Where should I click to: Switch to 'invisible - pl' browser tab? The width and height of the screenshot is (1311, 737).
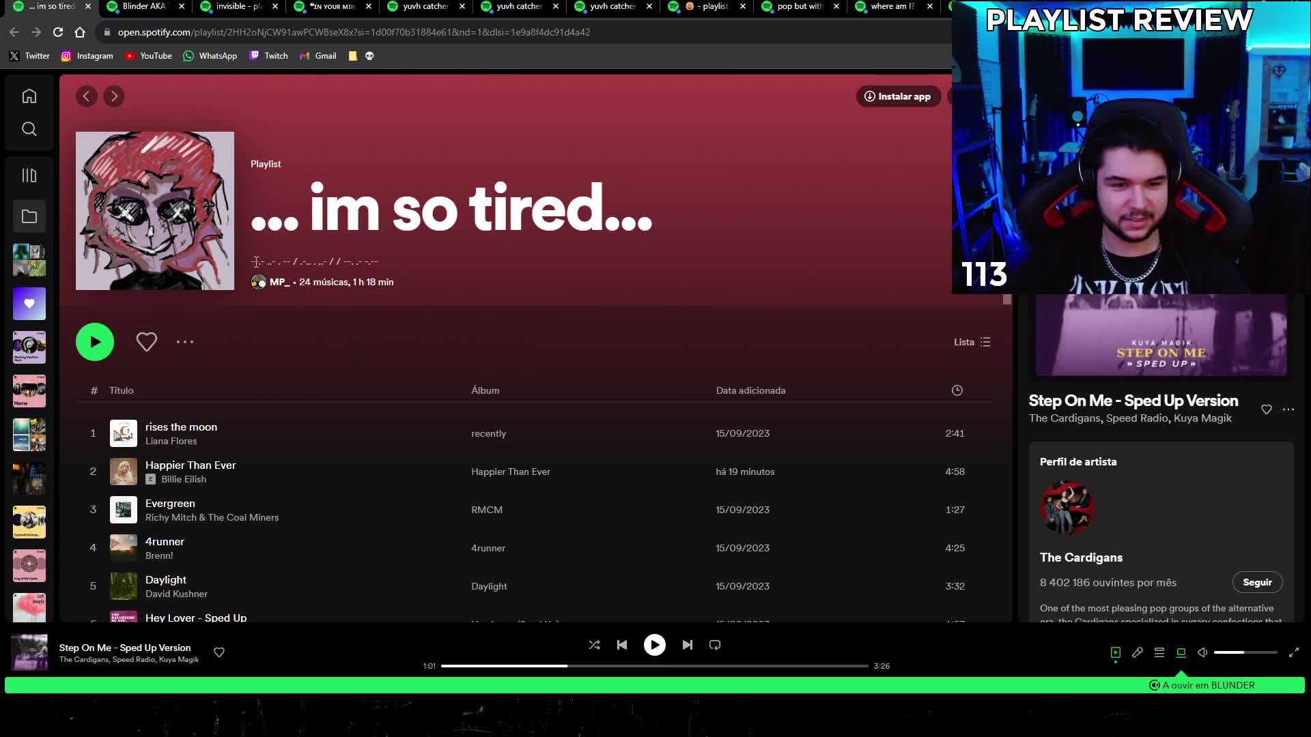coord(239,6)
